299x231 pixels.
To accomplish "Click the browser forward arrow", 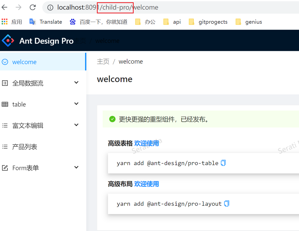I will point(18,8).
